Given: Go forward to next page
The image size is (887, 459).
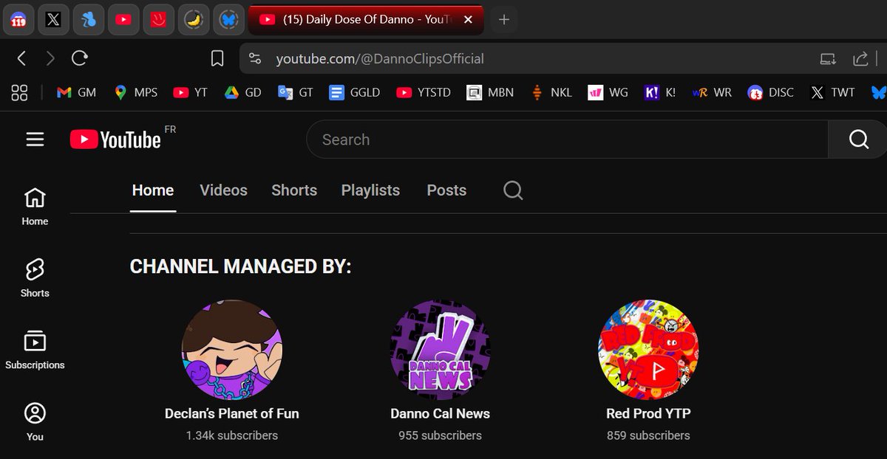Looking at the screenshot, I should point(50,58).
